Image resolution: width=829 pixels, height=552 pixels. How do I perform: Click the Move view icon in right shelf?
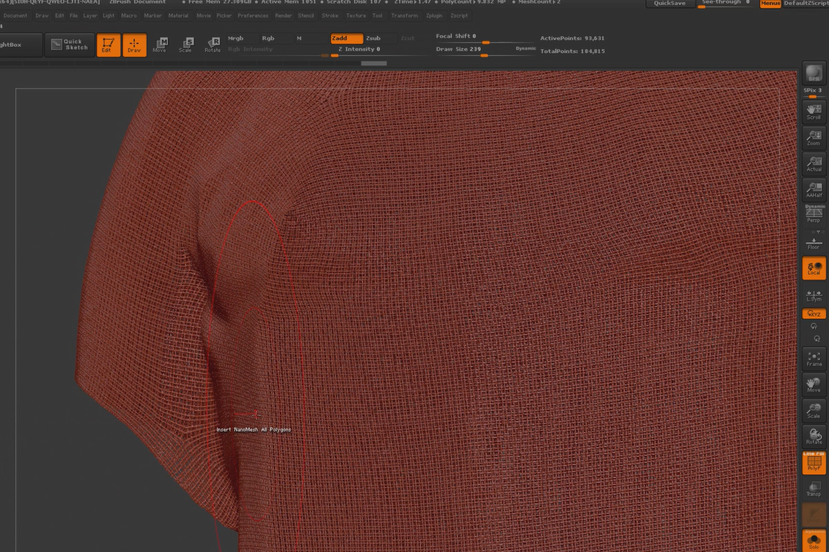tap(814, 385)
